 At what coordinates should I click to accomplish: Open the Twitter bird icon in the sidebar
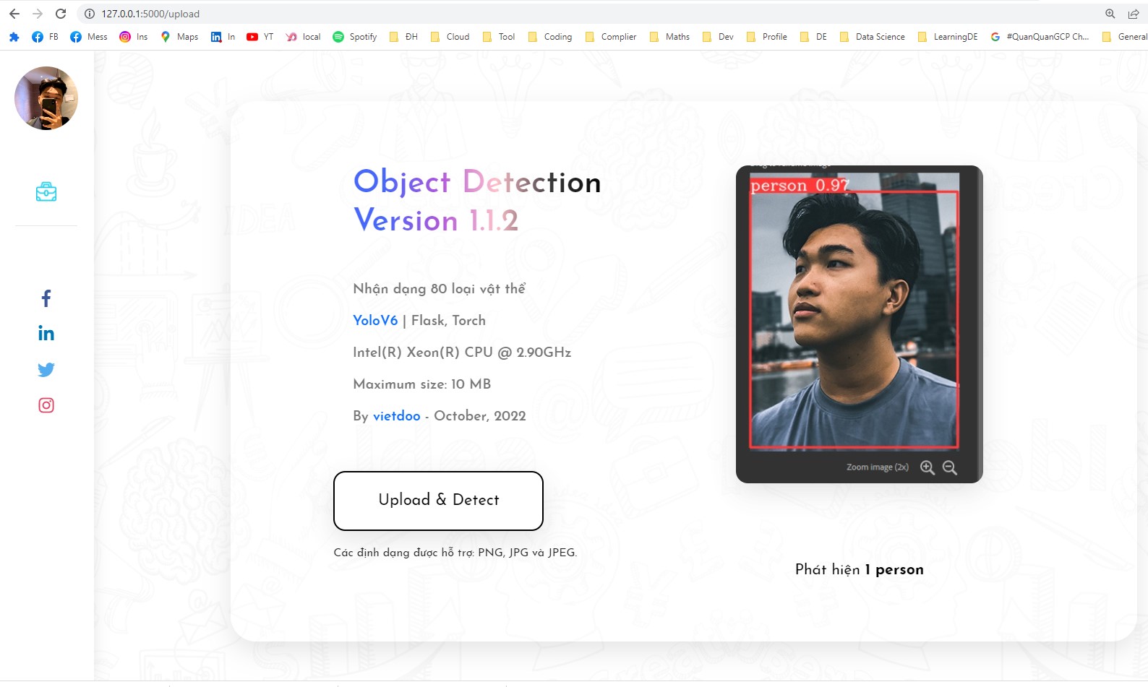(46, 370)
